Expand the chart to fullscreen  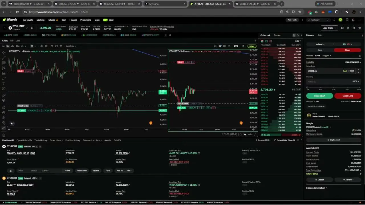tap(243, 46)
